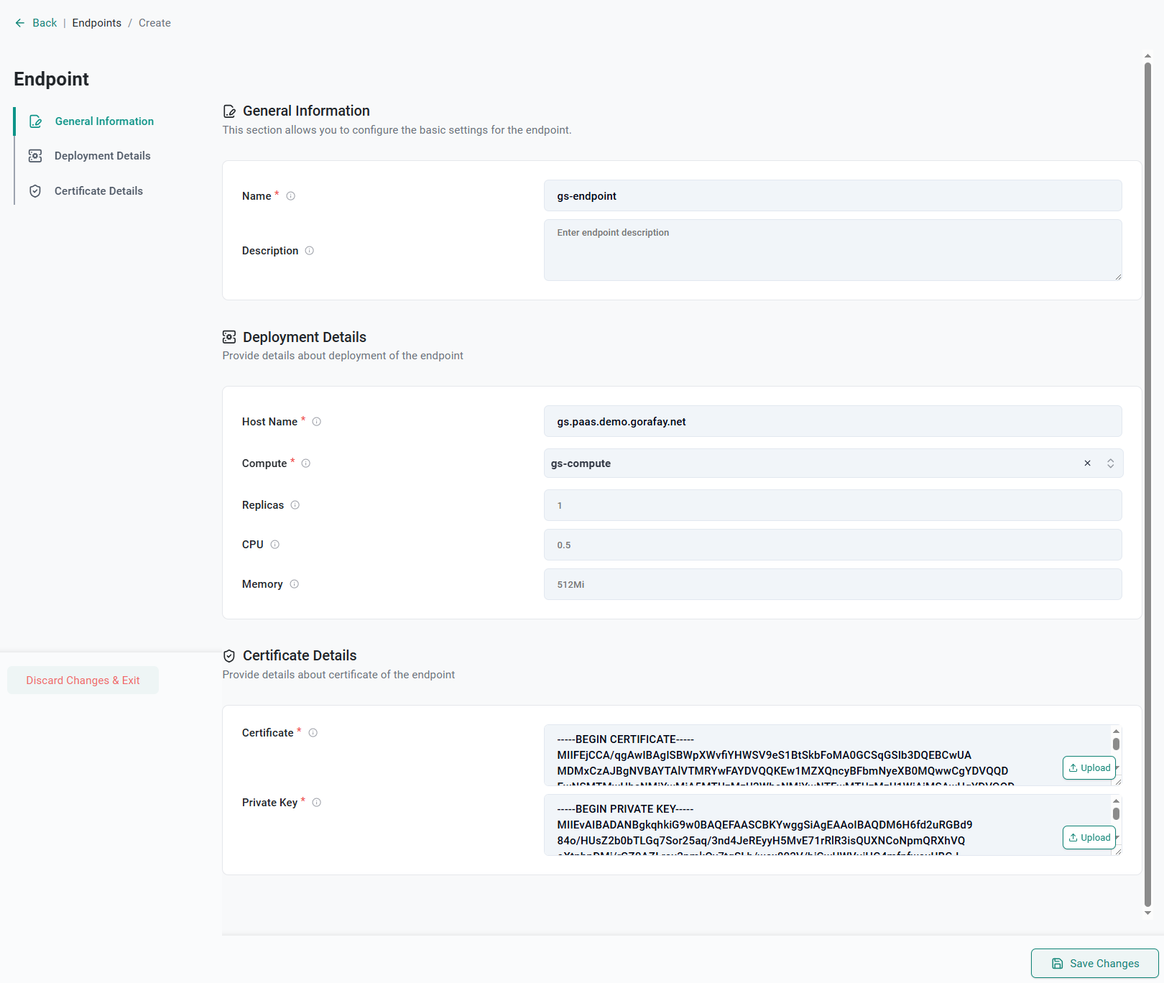Go back using the Back arrow link
This screenshot has width=1164, height=983.
[x=36, y=23]
